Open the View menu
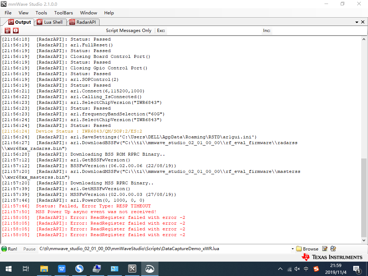This screenshot has width=368, height=276. (x=23, y=13)
